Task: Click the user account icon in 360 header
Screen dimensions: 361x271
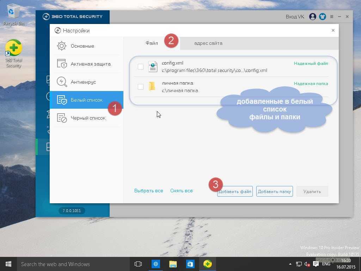Action: [312, 17]
